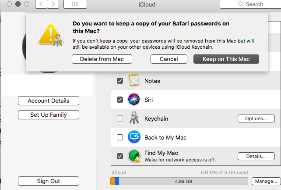Click the Back to My Mac icon
281x190 pixels.
tap(134, 137)
